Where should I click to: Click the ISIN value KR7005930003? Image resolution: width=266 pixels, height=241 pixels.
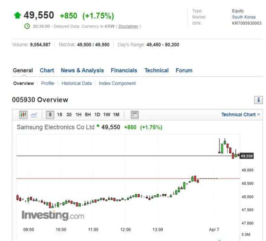tap(247, 23)
